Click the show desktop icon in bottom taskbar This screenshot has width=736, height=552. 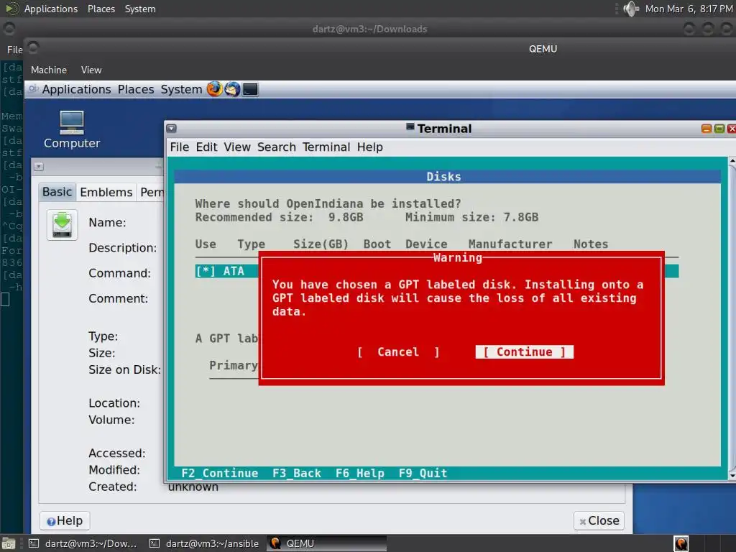coord(9,543)
